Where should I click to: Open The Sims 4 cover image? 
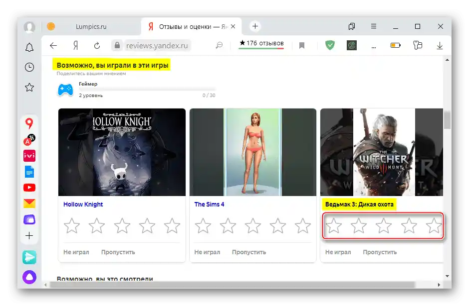[253, 152]
